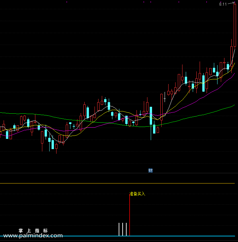Screen dimensions: 238x242
Task: Click the 8.11 high price label
Action: point(223,4)
